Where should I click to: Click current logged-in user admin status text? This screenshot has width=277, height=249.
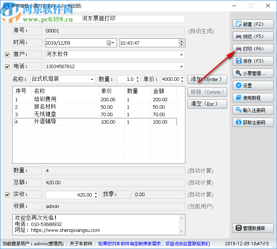pos(33,244)
